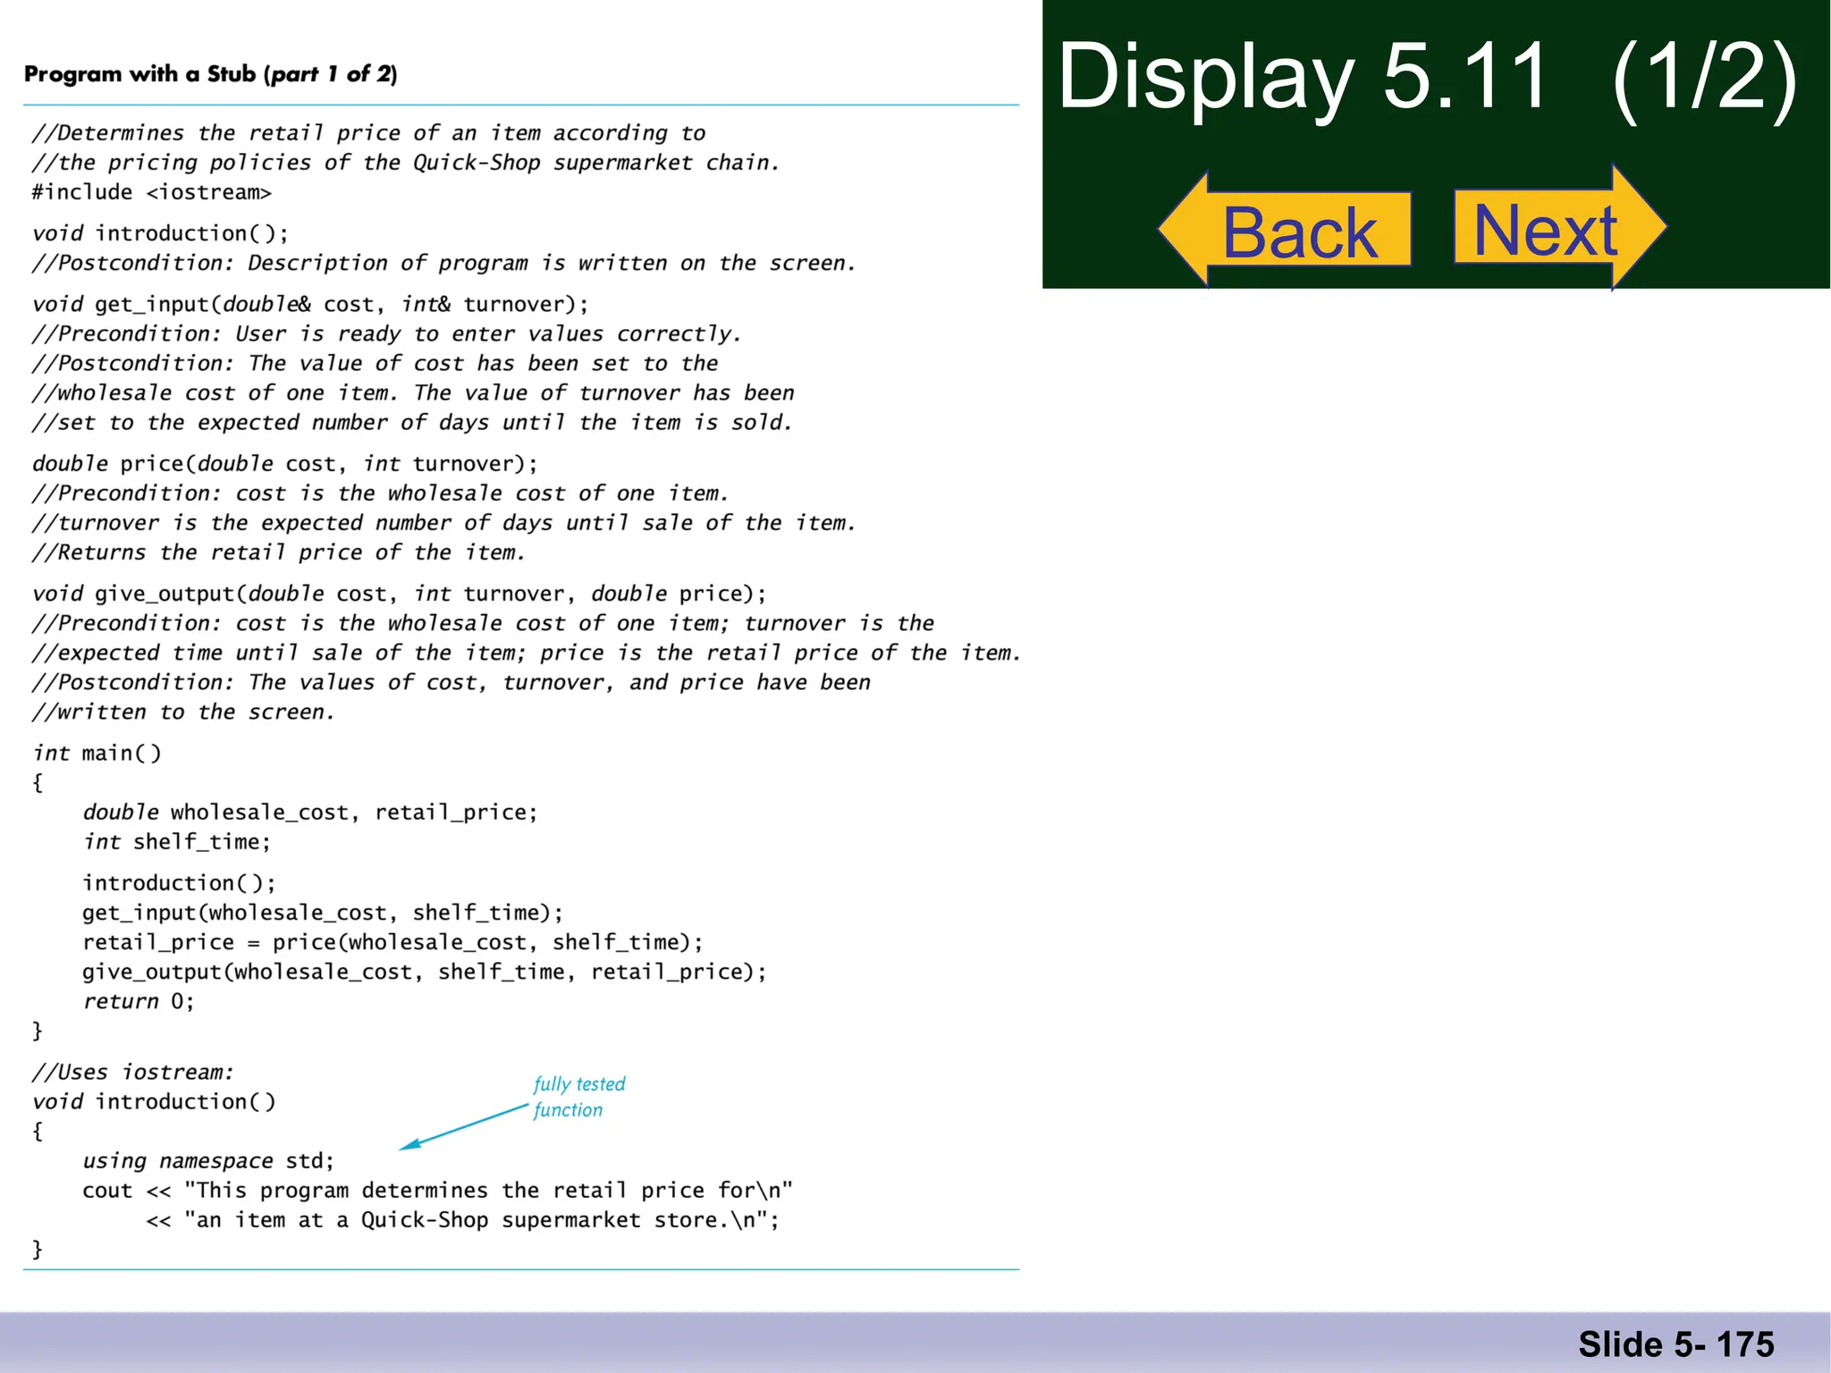Click the Next arrow button

[1560, 227]
